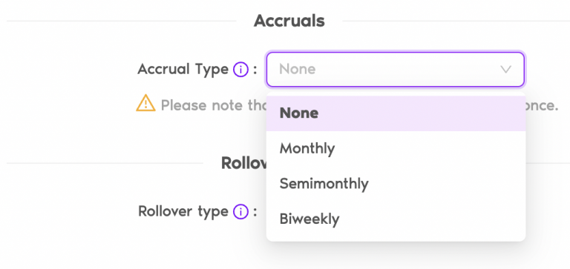Click the grey None placeholder in the field
Viewport: 570px width, 269px height.
pyautogui.click(x=298, y=69)
